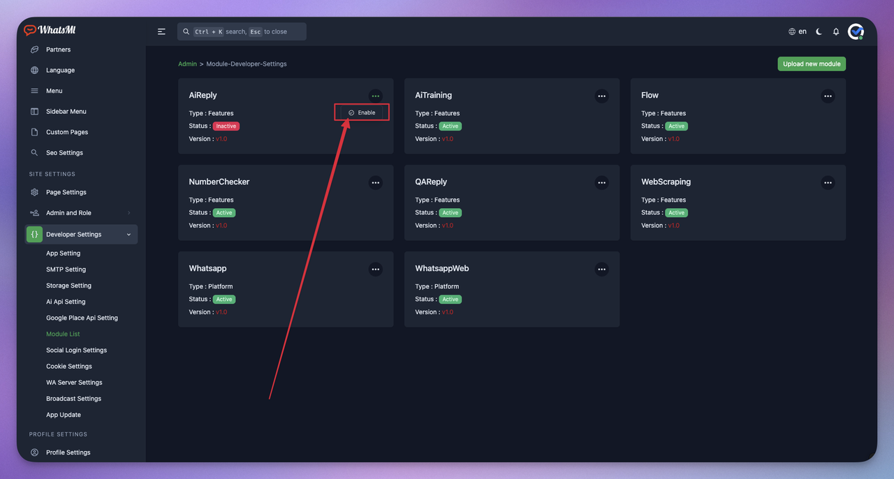Select Enable in AiReply dropdown menu
This screenshot has width=894, height=479.
point(362,112)
